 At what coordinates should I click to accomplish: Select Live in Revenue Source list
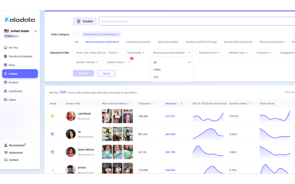point(171,77)
